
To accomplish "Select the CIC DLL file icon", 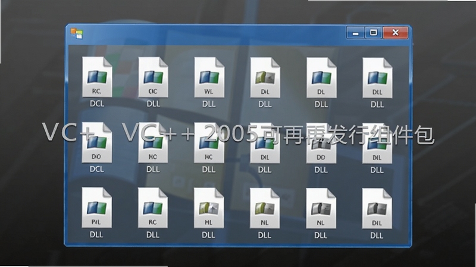I will point(153,77).
